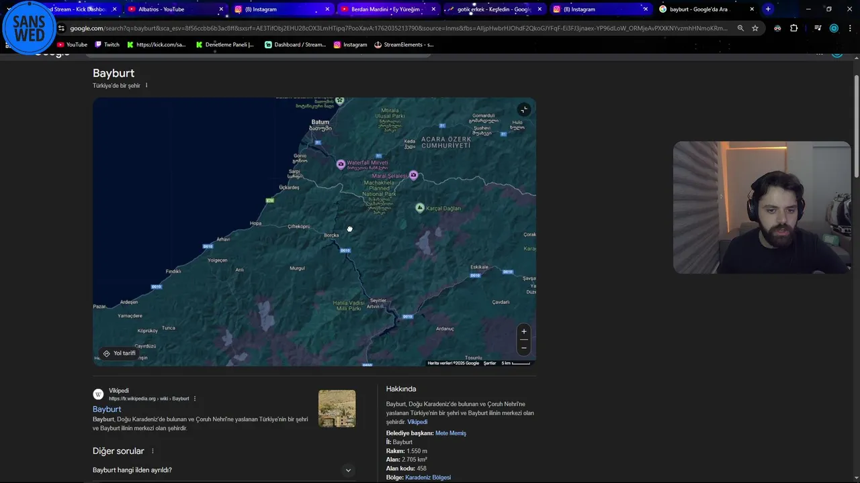860x483 pixels.
Task: Open the Denetleme Paneli bookmark
Action: (224, 45)
